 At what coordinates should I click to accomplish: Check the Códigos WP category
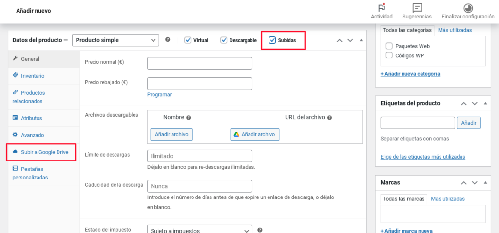pyautogui.click(x=389, y=55)
